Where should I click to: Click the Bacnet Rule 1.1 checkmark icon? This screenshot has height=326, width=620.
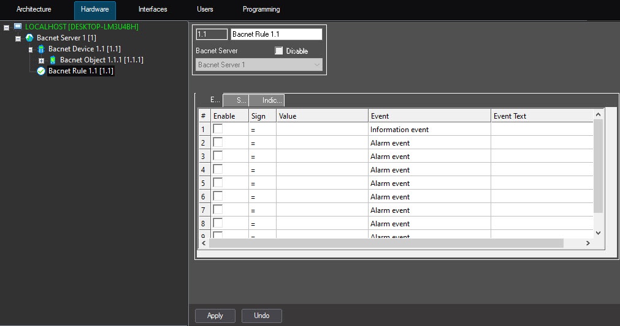coord(41,71)
